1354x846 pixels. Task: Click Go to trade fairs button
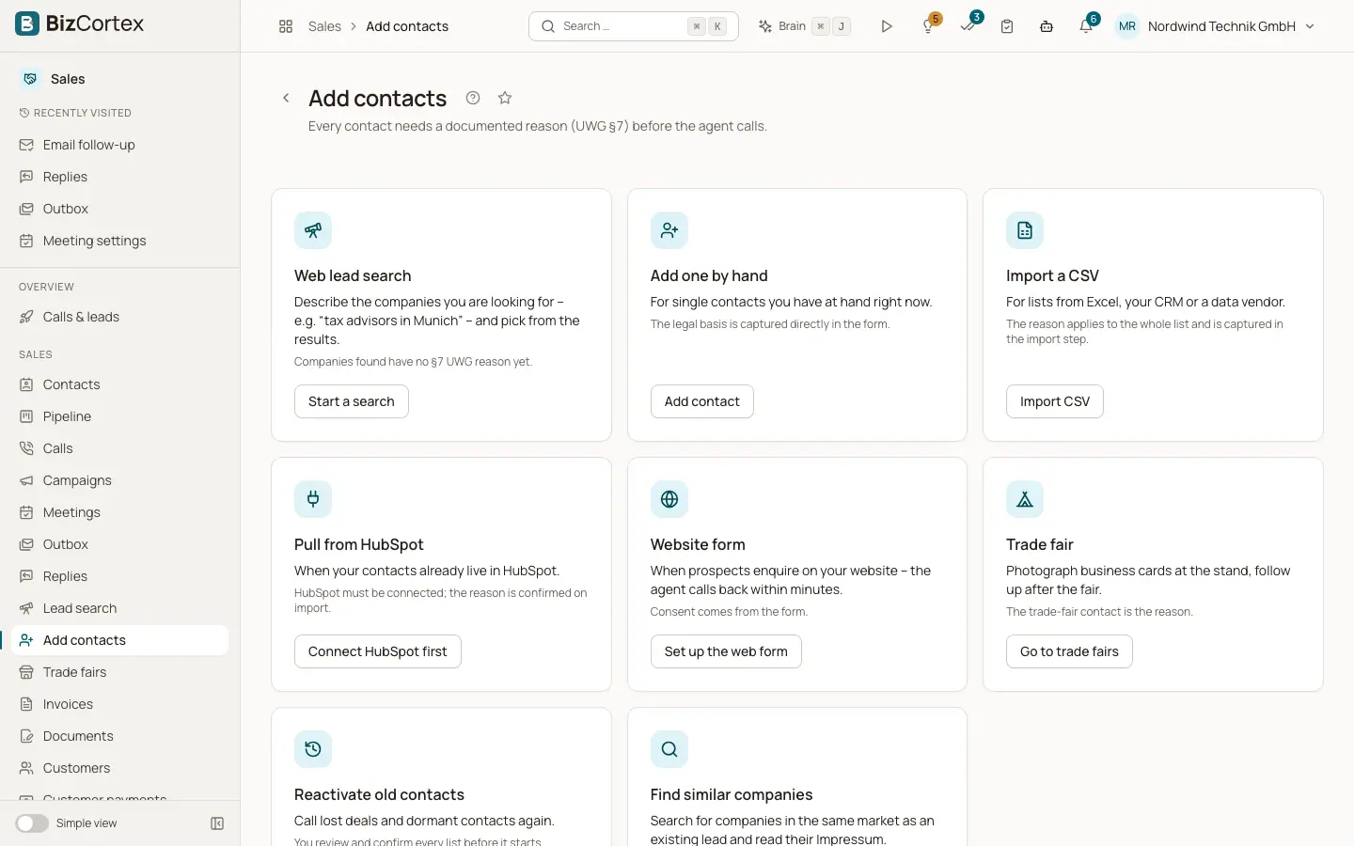[x=1069, y=651]
